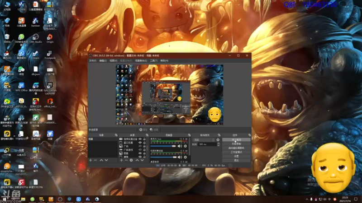
Task: Add a new scene with the plus icon
Action: 90,160
